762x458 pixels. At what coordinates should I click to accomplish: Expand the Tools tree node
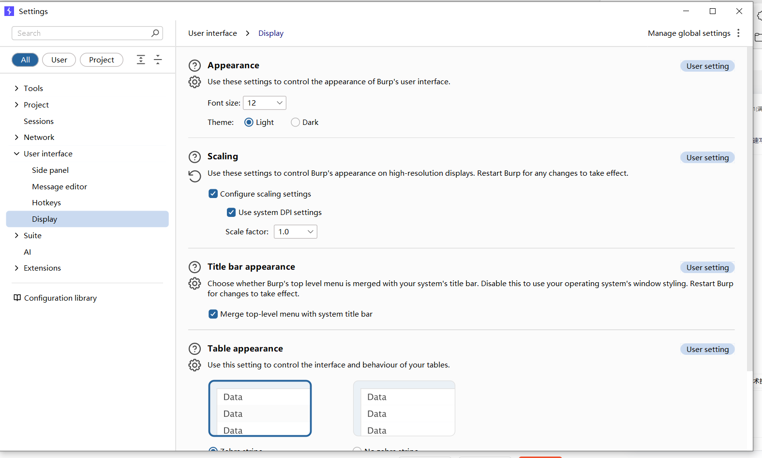click(17, 88)
